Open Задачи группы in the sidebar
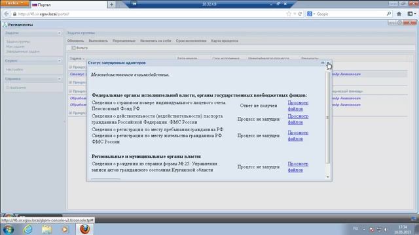419x235 pixels. tap(18, 42)
